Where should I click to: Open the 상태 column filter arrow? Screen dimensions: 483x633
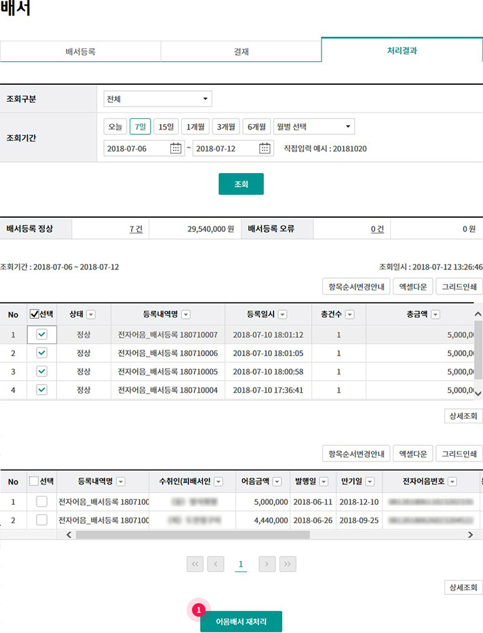point(91,314)
